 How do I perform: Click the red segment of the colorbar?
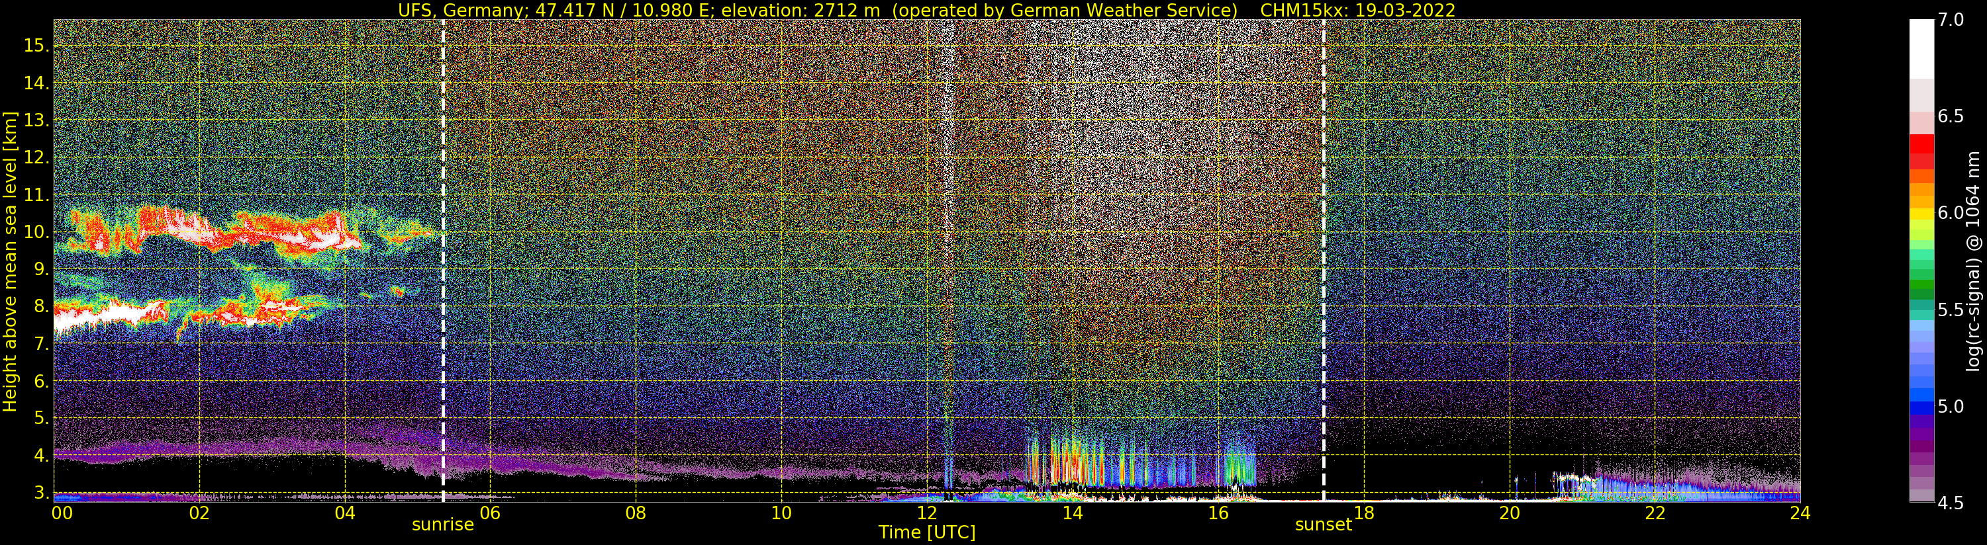1921,144
